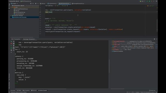Toggle the show variables icon in console toolbar
The height and width of the screenshot is (93, 166).
[14, 48]
